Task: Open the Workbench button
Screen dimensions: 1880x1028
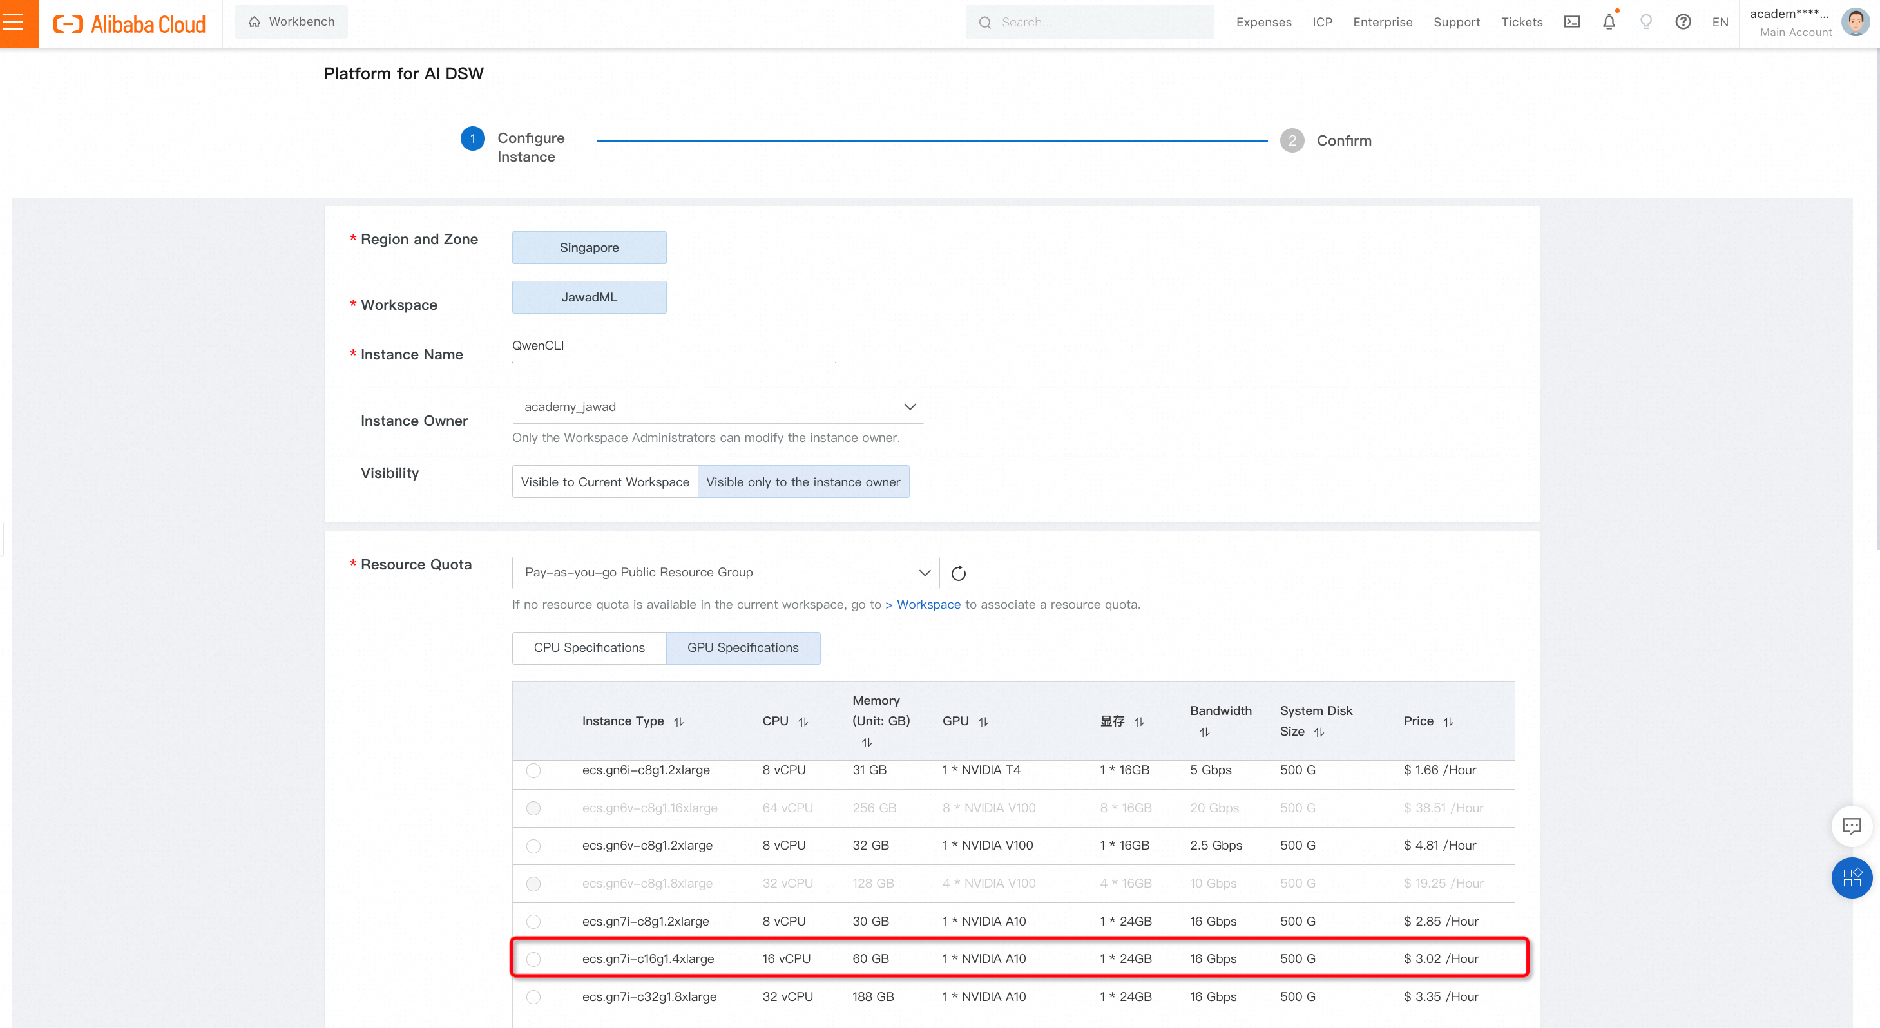Action: pos(291,22)
